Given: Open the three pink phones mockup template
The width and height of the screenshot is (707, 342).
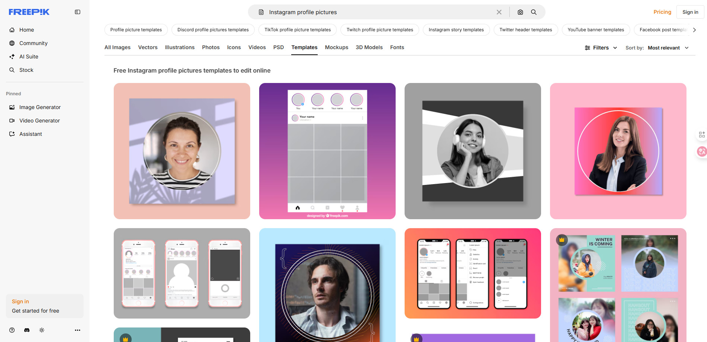Looking at the screenshot, I should [182, 273].
